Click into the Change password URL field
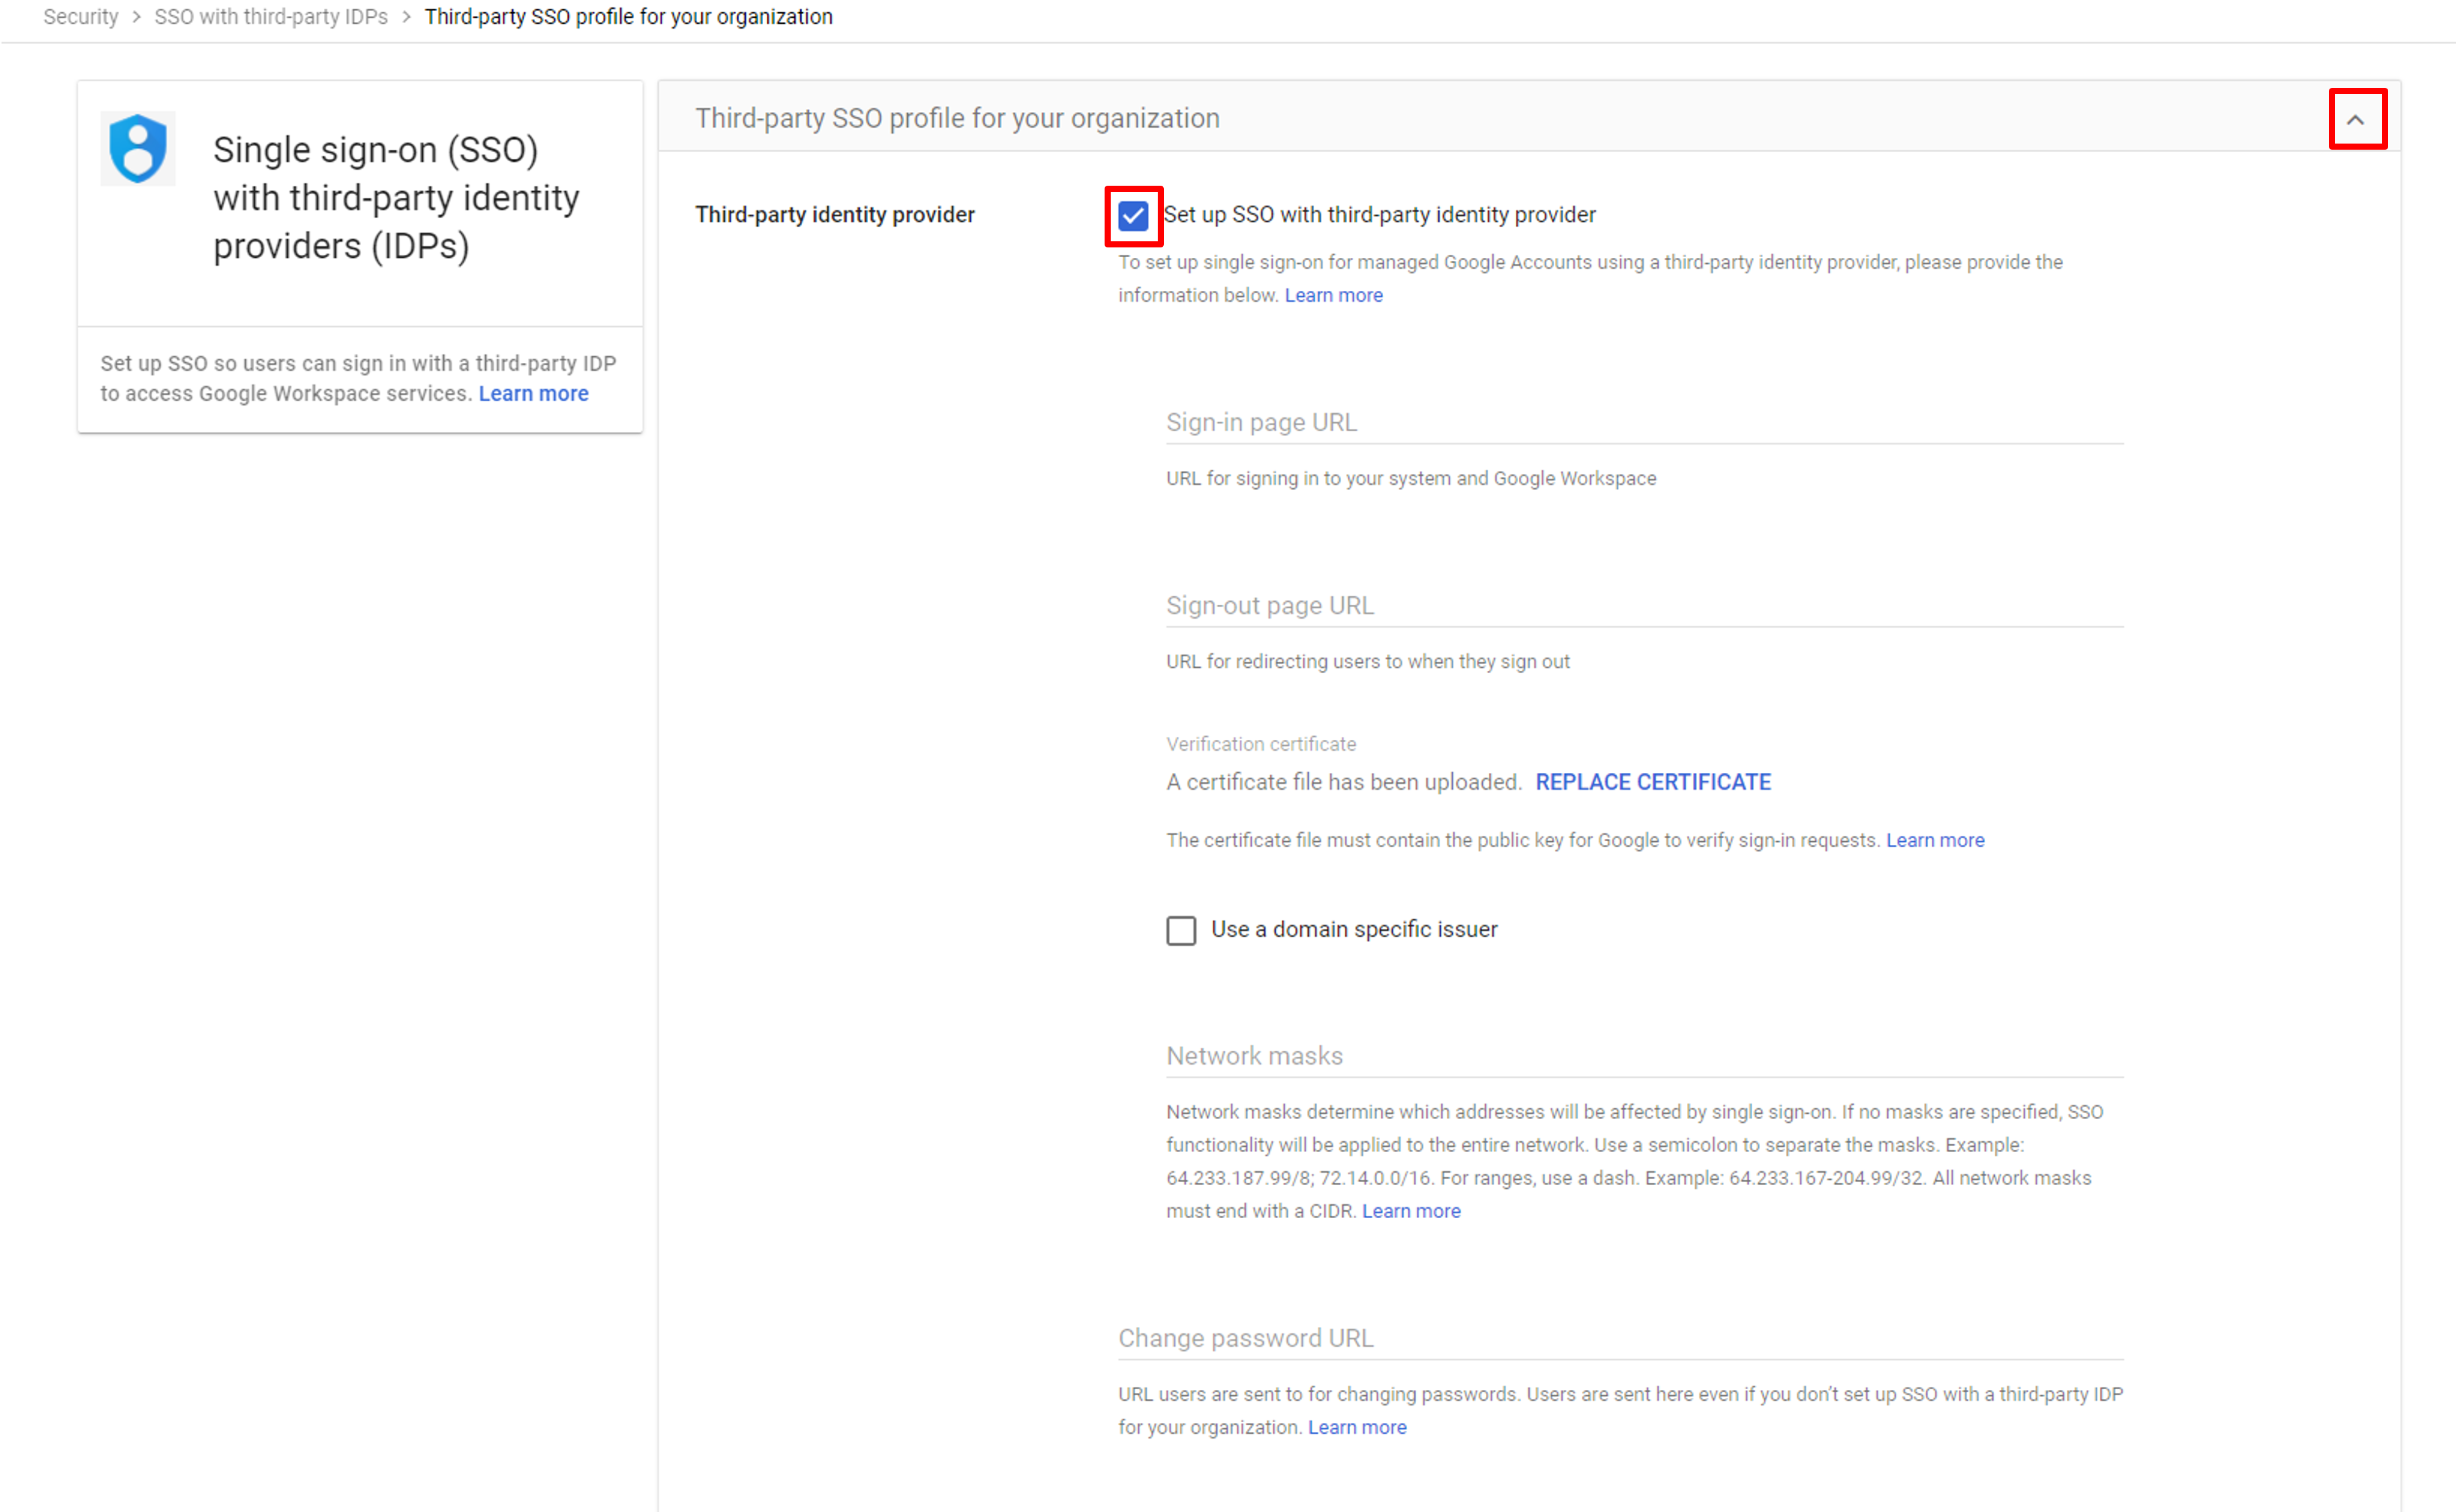The image size is (2456, 1512). [1620, 1338]
